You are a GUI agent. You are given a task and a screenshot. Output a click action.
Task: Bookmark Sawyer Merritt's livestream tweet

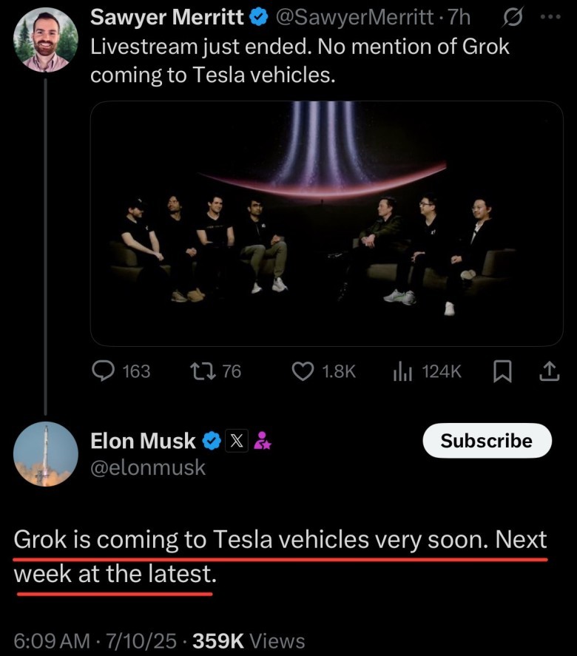tap(502, 371)
